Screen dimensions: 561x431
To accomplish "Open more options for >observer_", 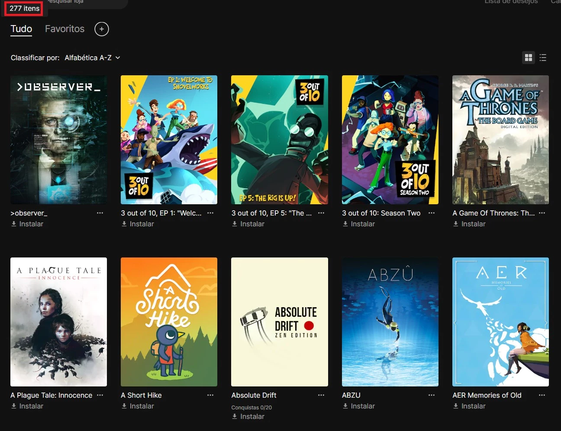I will [x=100, y=213].
